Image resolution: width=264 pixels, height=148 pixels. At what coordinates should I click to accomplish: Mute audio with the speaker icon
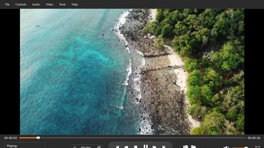(226, 147)
